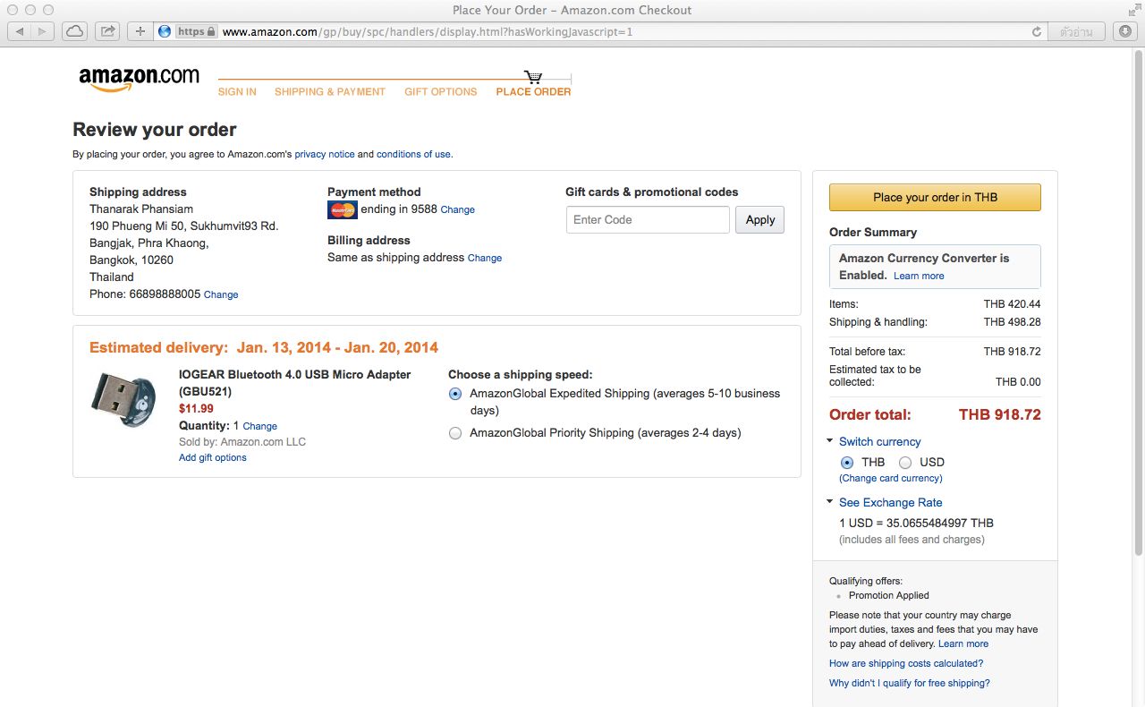Click the shopping cart progress icon

tap(533, 77)
